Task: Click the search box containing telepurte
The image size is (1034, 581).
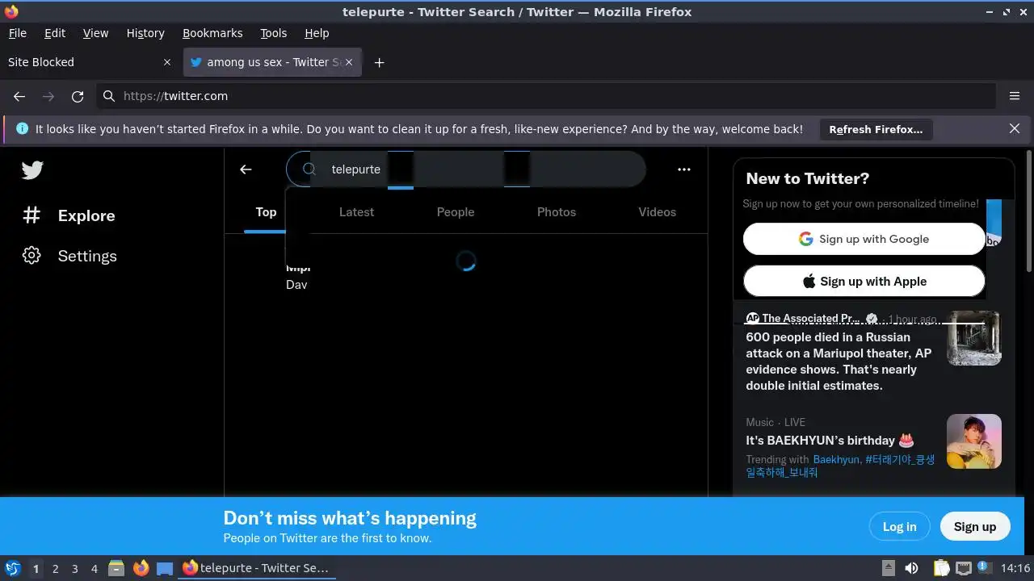Action: tap(466, 169)
